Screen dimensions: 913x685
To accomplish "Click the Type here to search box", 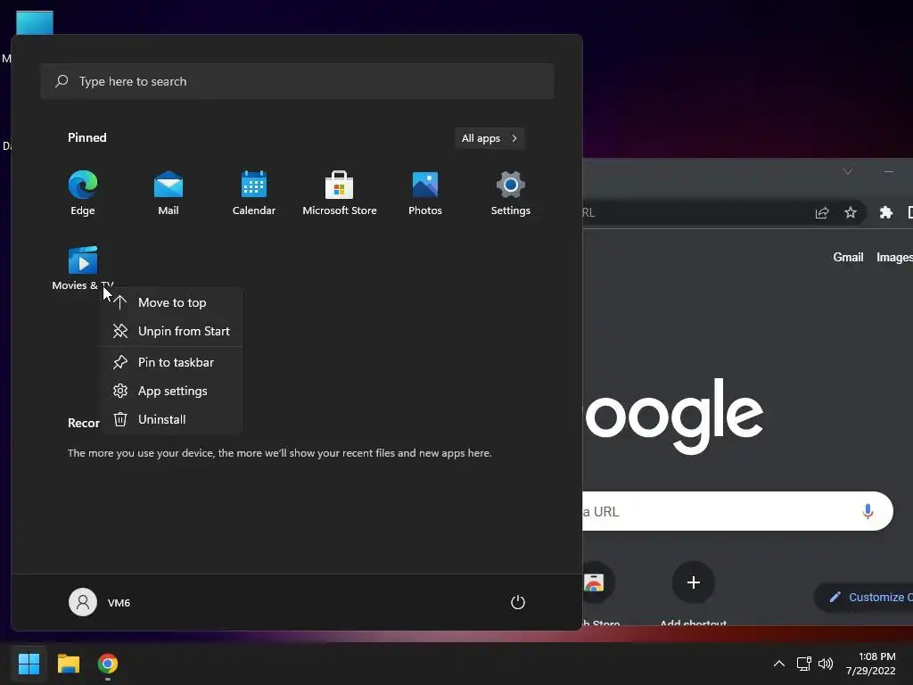I will point(297,81).
